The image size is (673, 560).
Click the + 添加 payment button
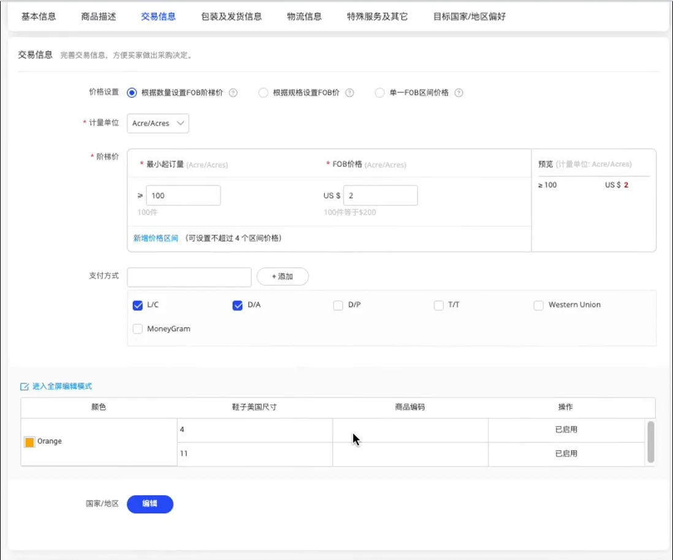coord(282,276)
